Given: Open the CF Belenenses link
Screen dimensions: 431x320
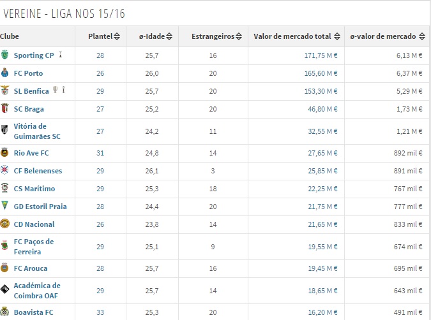Looking at the screenshot, I should [x=38, y=171].
